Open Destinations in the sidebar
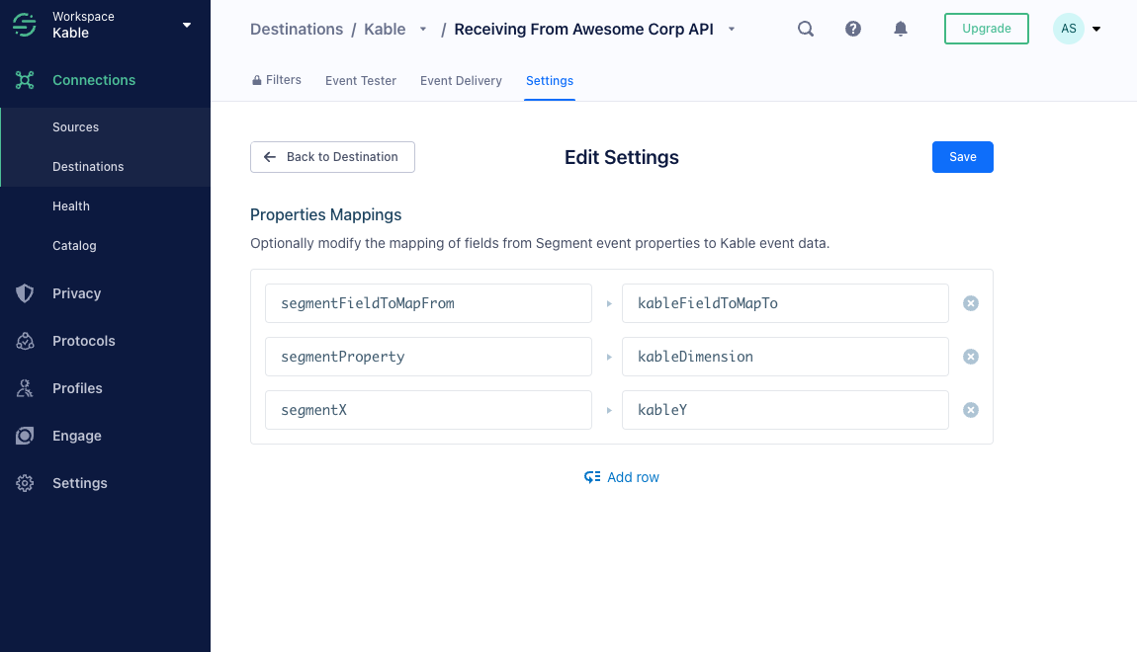Image resolution: width=1137 pixels, height=652 pixels. (x=88, y=167)
